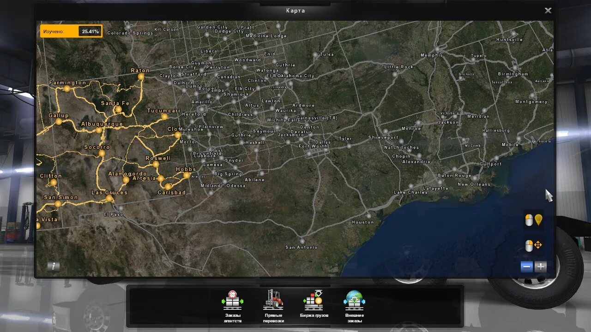Zoom in the map with plus button
The image size is (591, 332).
point(541,267)
